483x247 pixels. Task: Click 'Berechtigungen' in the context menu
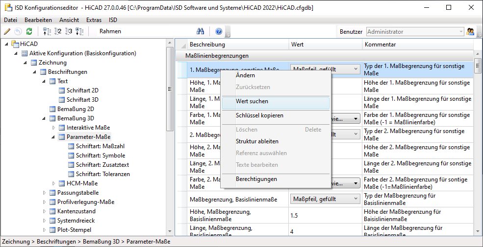click(256, 179)
